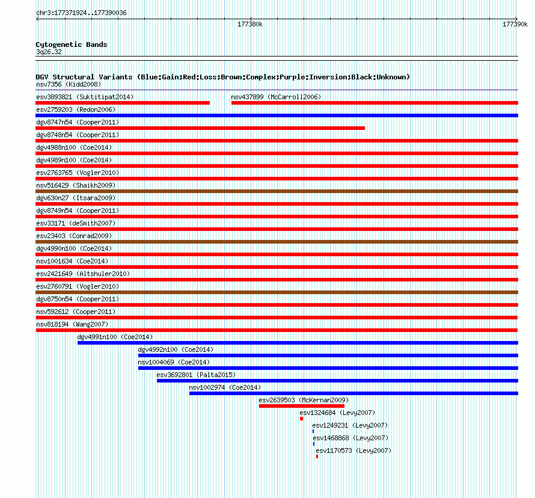Click the DGV Structural Variants track title

point(222,77)
